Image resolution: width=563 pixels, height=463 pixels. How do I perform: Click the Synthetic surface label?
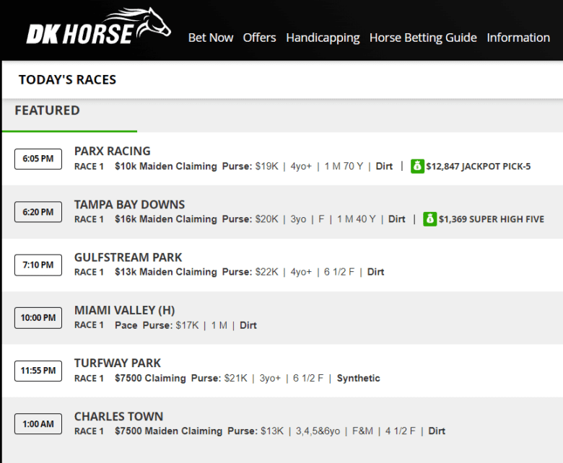click(x=358, y=379)
